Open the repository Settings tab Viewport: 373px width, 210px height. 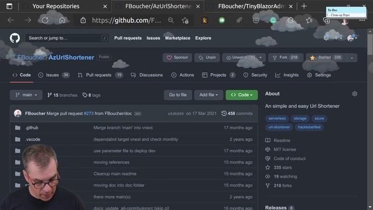(319, 75)
